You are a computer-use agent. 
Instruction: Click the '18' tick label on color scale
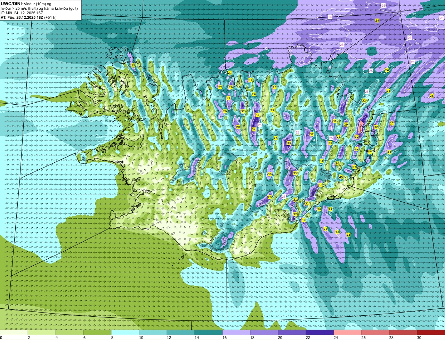(x=252, y=338)
